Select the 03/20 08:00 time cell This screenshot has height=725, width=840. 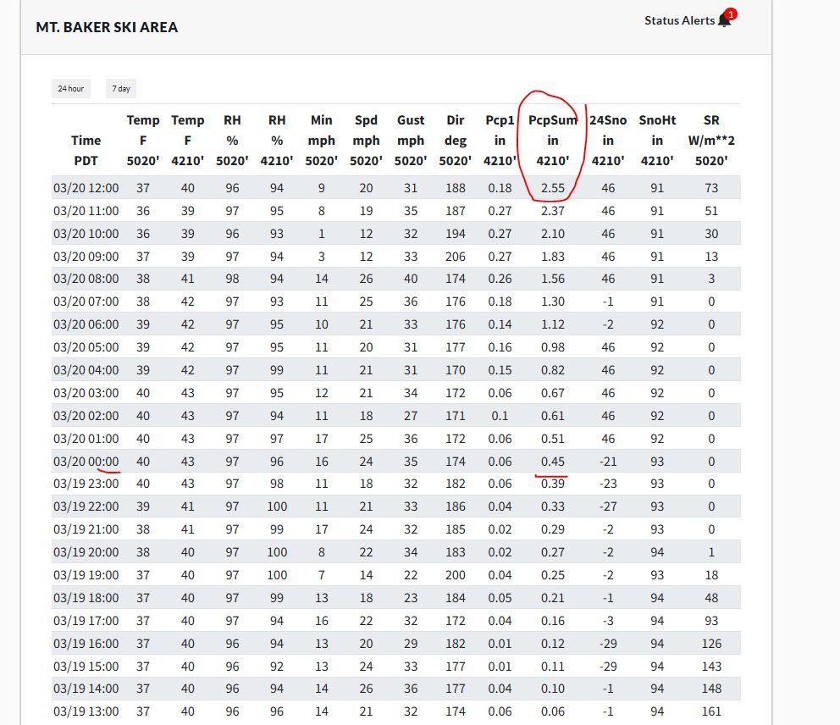coord(86,279)
